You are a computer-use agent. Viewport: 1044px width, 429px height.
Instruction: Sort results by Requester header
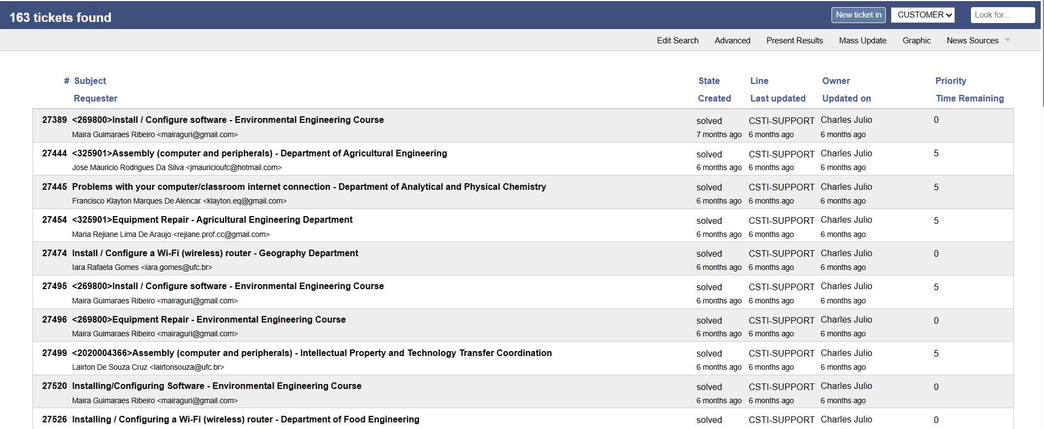click(x=96, y=98)
